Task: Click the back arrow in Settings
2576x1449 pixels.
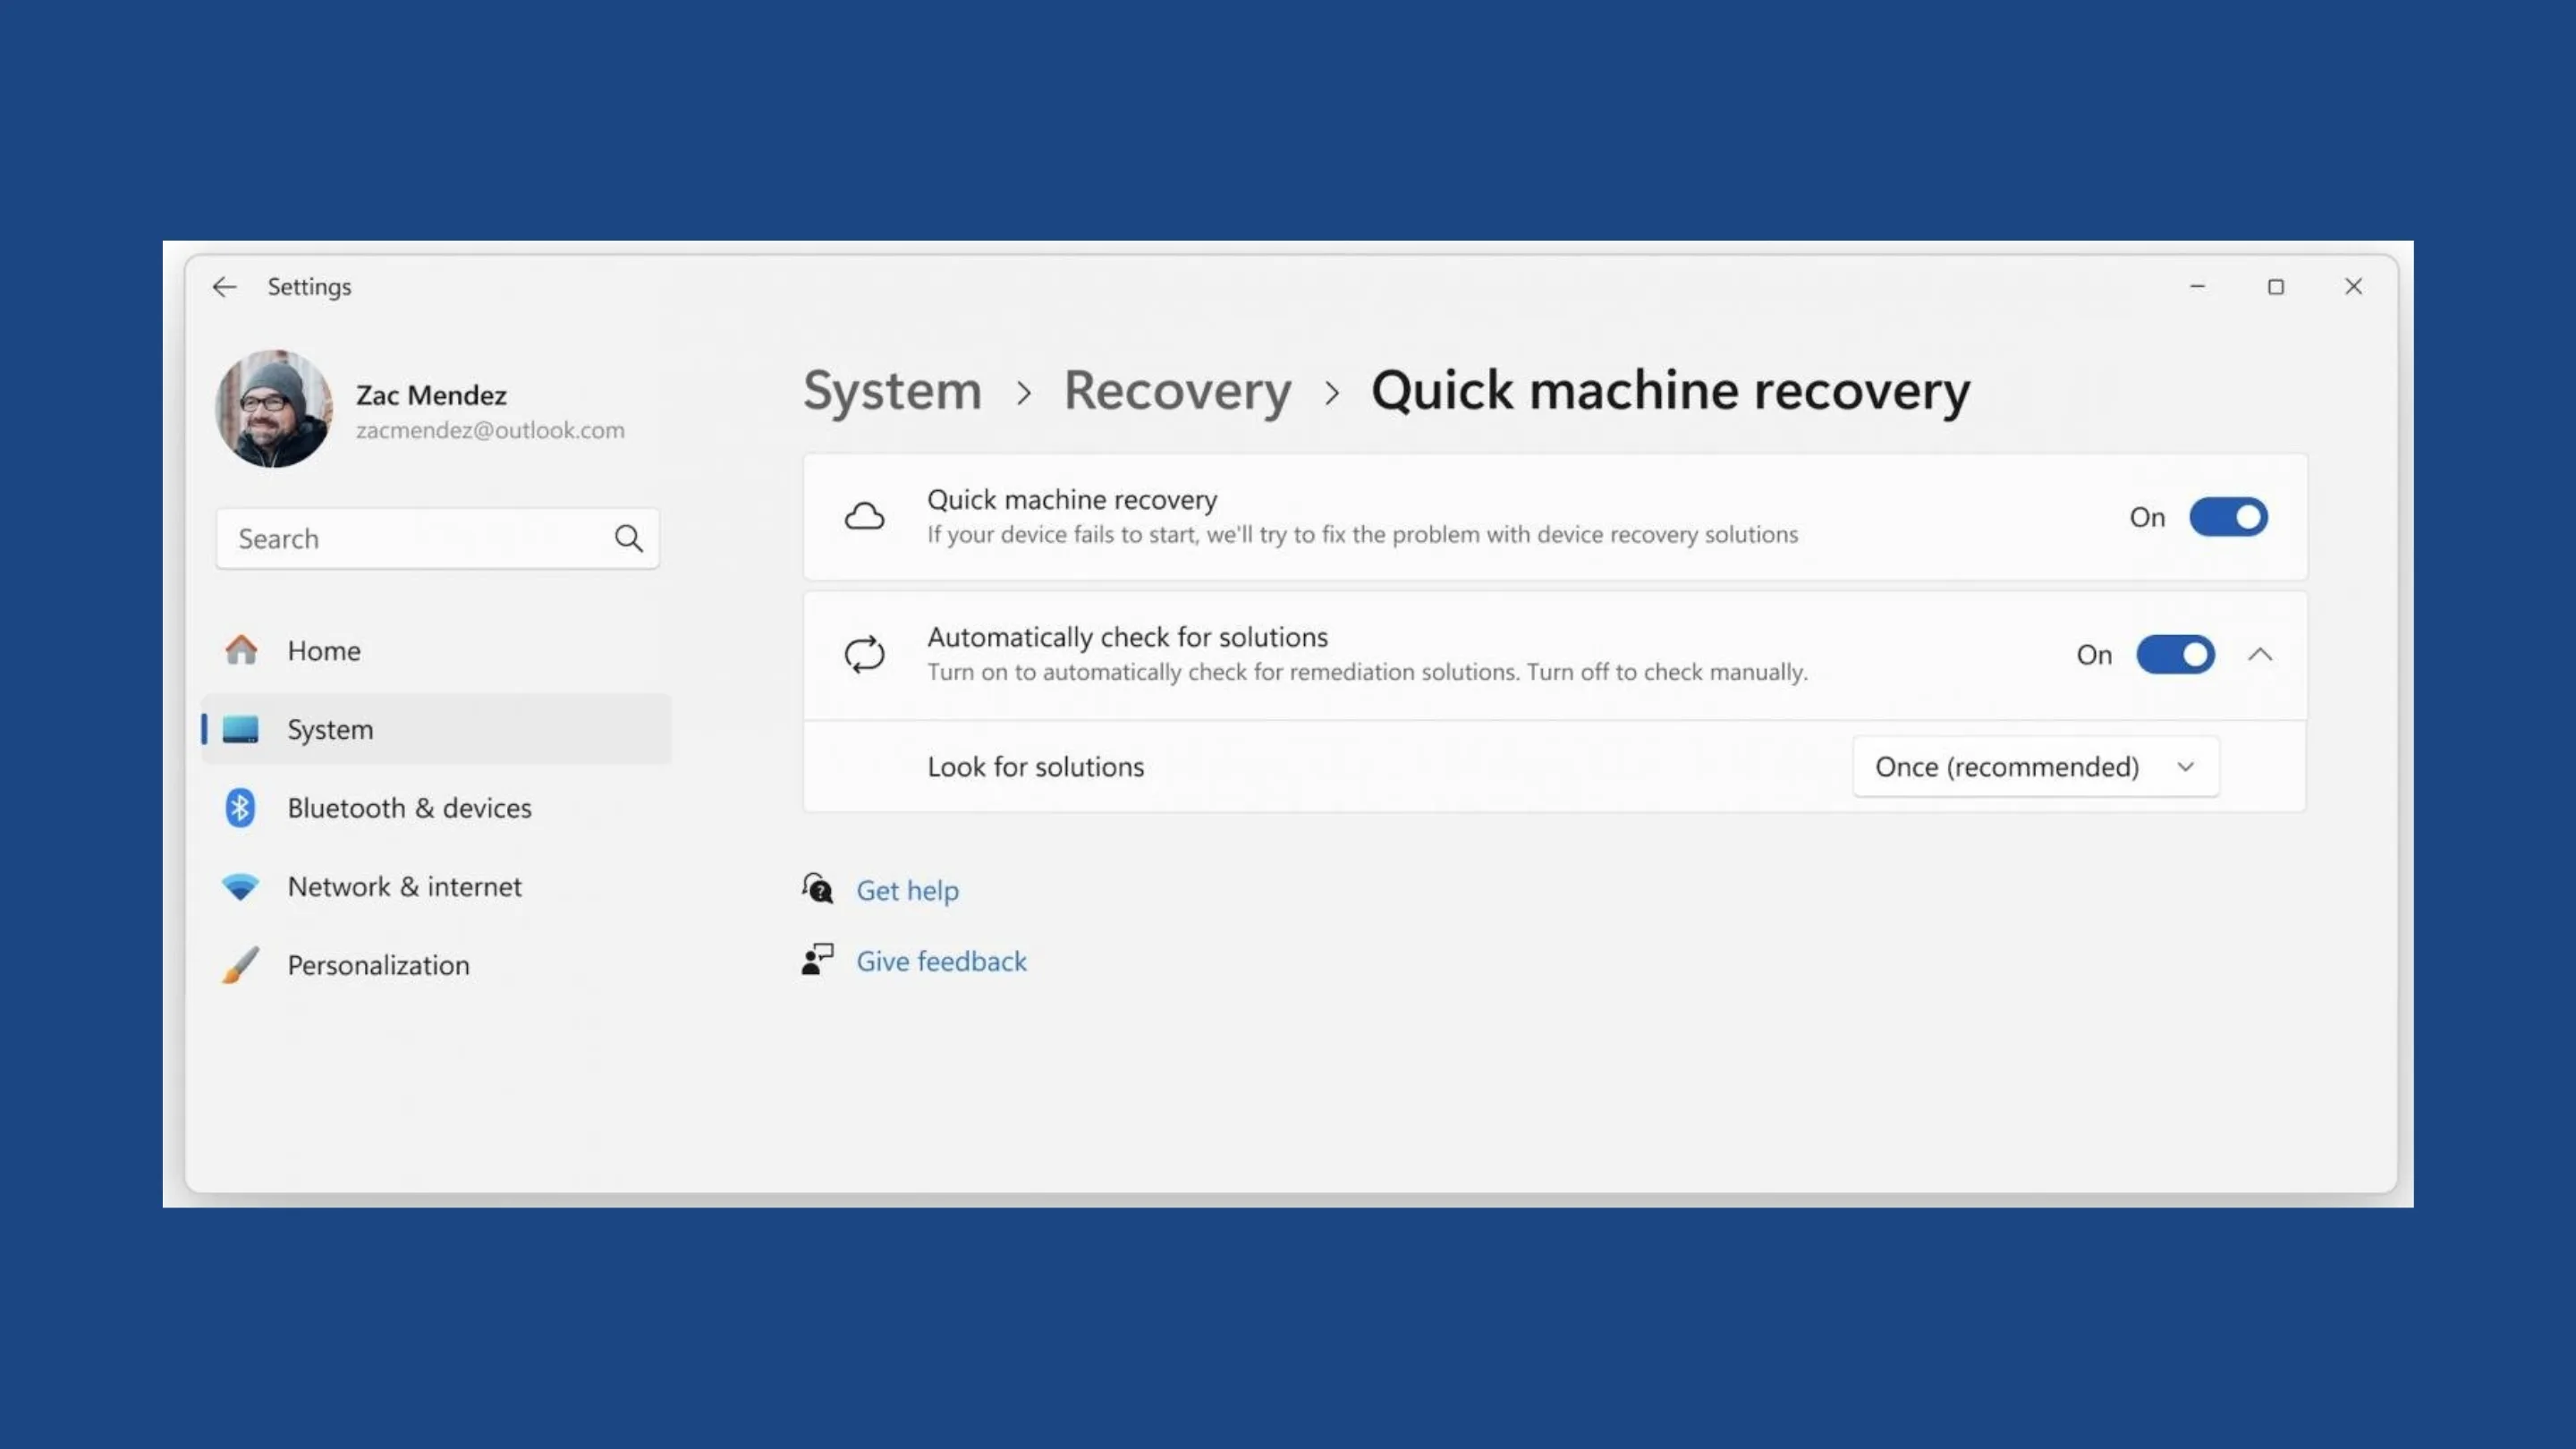Action: click(224, 287)
